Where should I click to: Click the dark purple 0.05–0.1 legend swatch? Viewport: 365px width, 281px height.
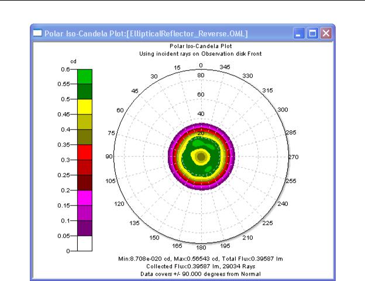(85, 228)
